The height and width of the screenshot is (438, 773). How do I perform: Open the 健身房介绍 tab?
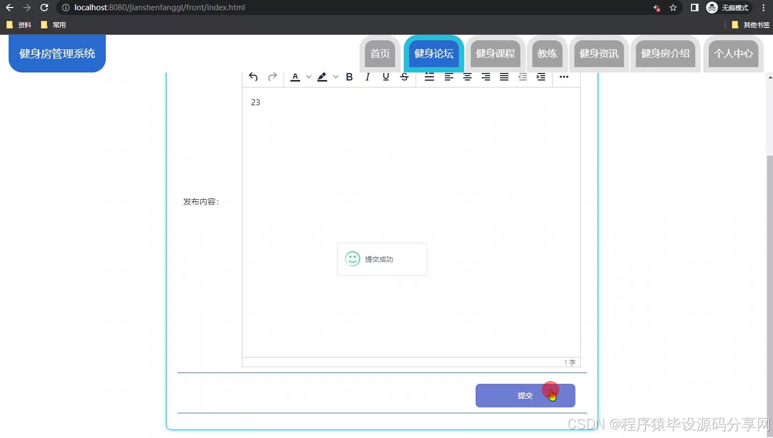pos(666,54)
